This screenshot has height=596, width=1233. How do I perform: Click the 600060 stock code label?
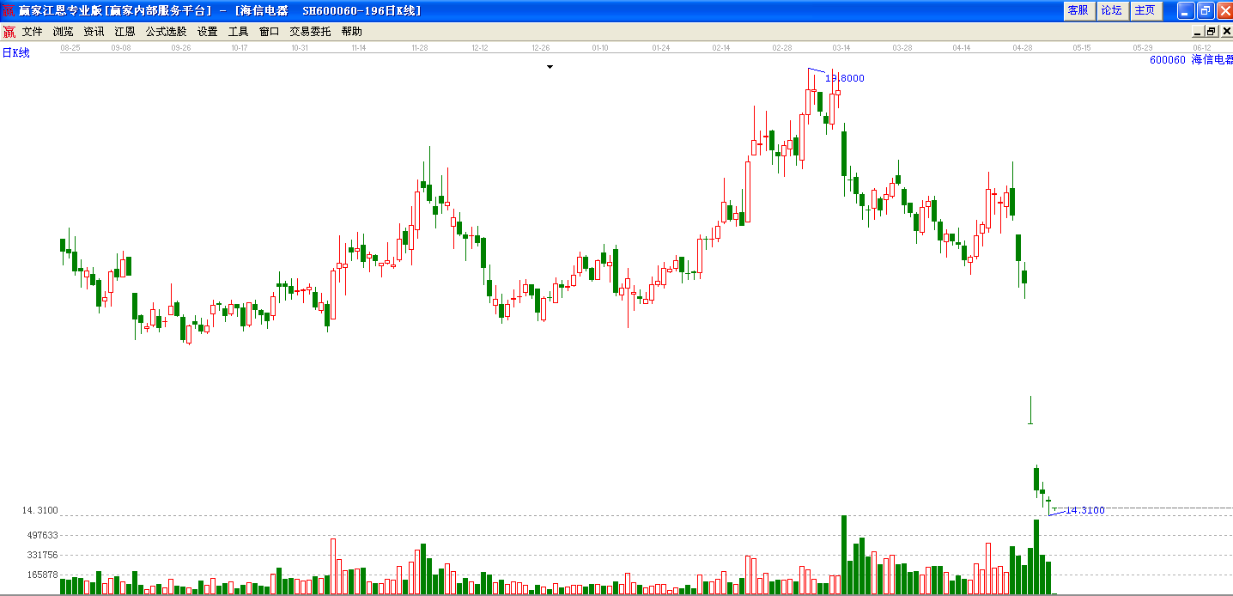pos(1167,60)
